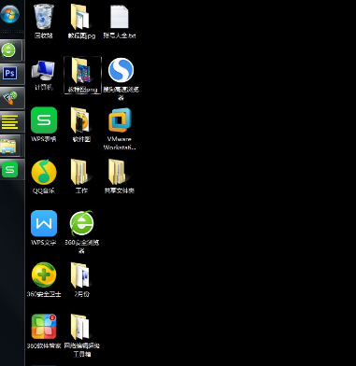
Task: Open the green 360 browser taskbar button
Action: pyautogui.click(x=10, y=50)
